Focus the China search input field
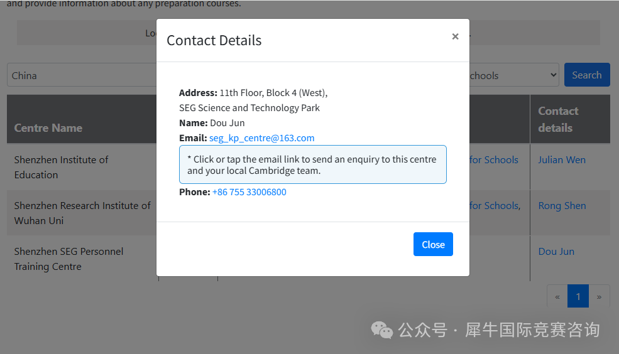The height and width of the screenshot is (354, 619). [82, 75]
